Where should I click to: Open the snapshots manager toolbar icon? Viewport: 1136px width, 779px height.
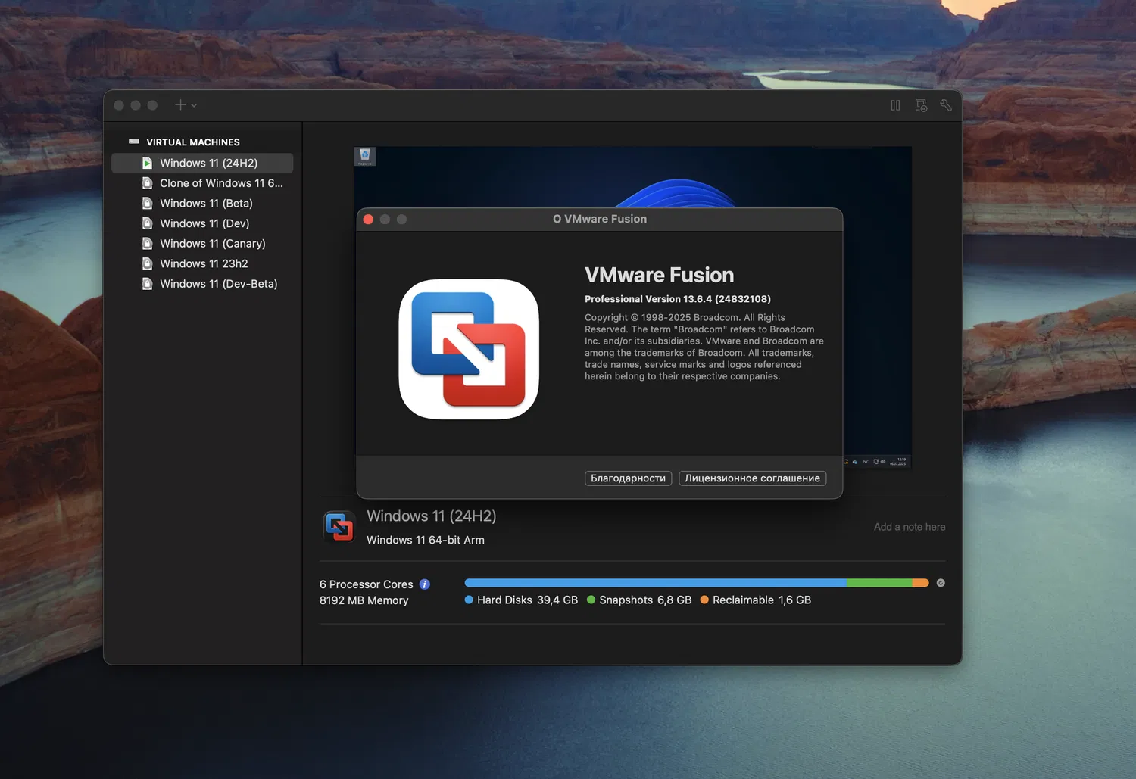coord(921,105)
